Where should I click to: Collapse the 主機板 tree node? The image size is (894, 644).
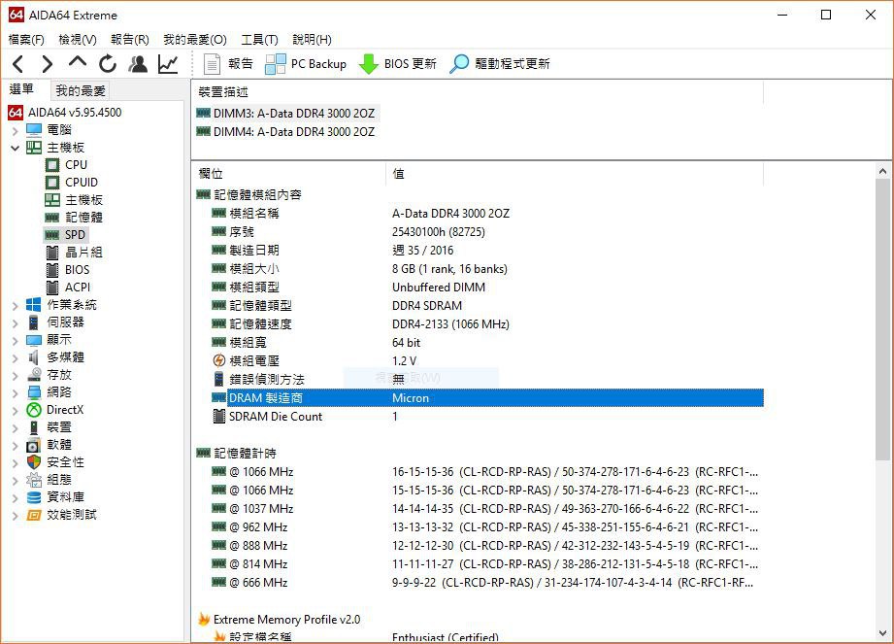[16, 148]
